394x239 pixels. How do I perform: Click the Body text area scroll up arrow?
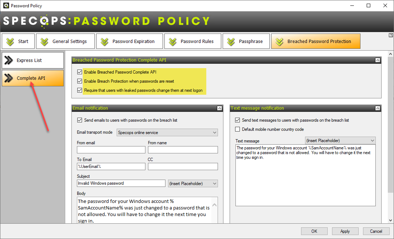coord(215,205)
